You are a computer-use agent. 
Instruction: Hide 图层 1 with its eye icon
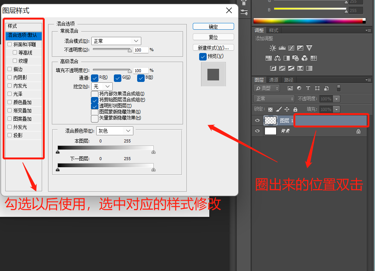click(257, 120)
